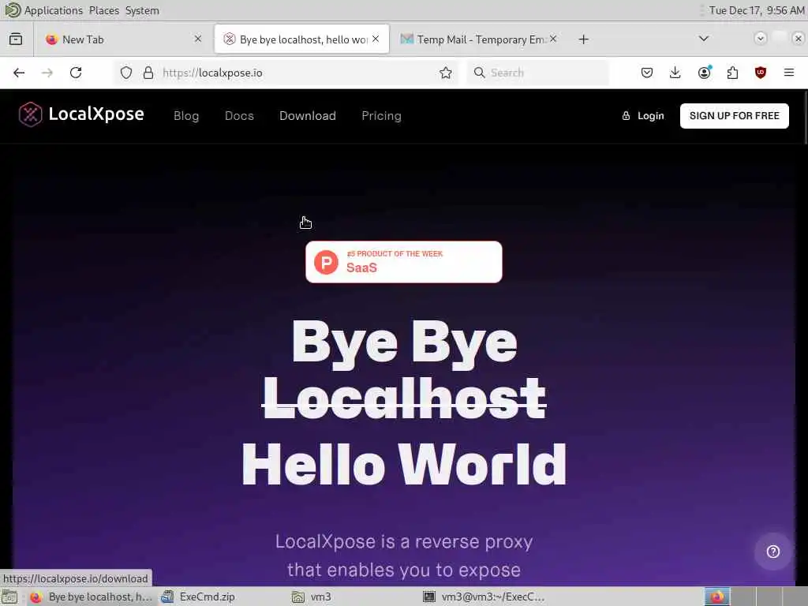The height and width of the screenshot is (606, 808).
Task: Open the help question-mark bubble
Action: click(773, 552)
